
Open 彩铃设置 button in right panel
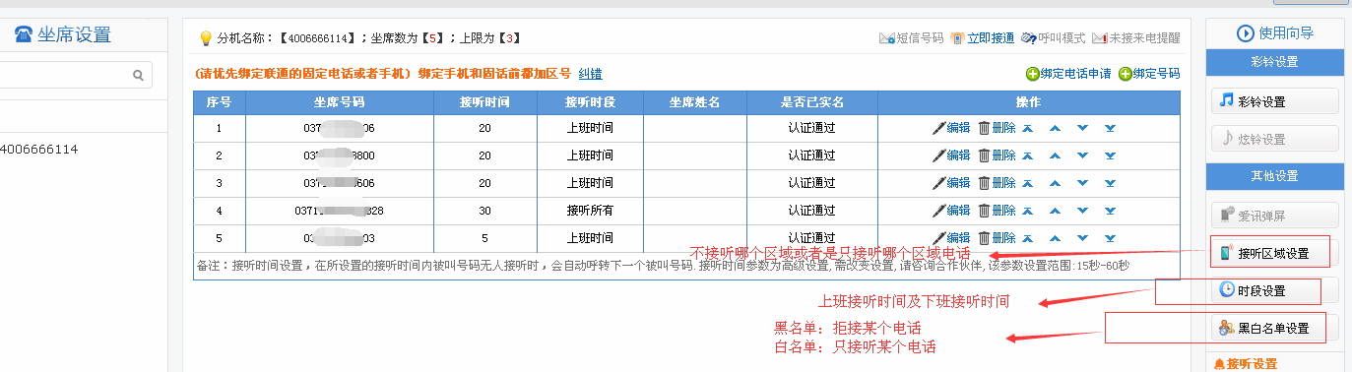pyautogui.click(x=1274, y=101)
